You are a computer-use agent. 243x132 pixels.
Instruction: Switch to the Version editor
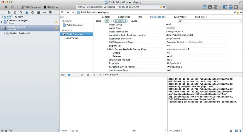(x=215, y=7)
